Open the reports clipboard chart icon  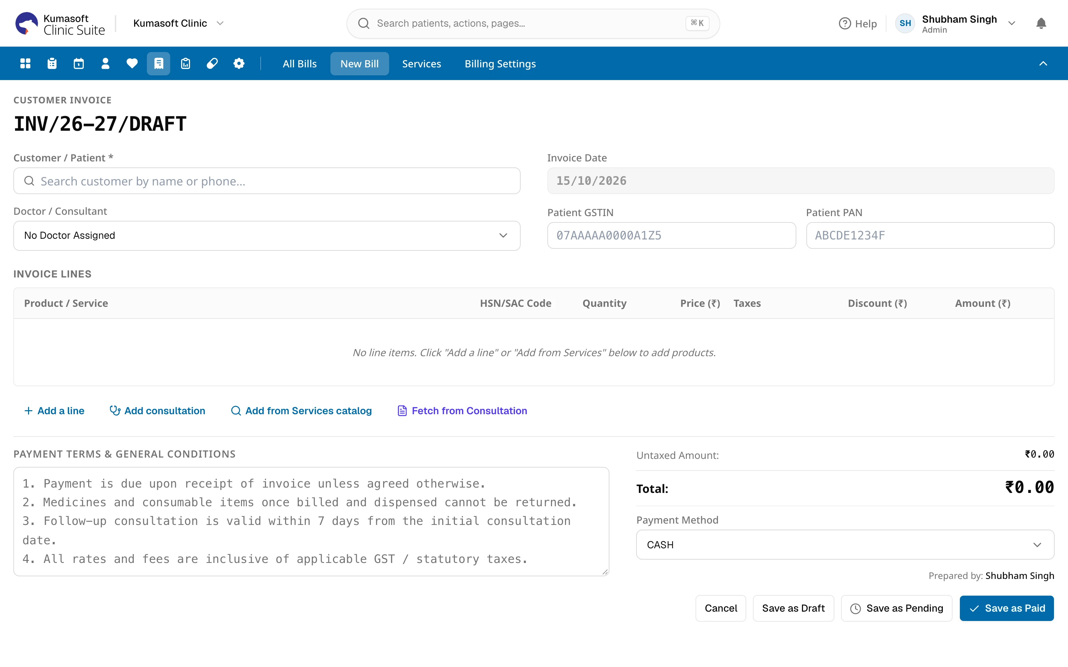pyautogui.click(x=185, y=63)
